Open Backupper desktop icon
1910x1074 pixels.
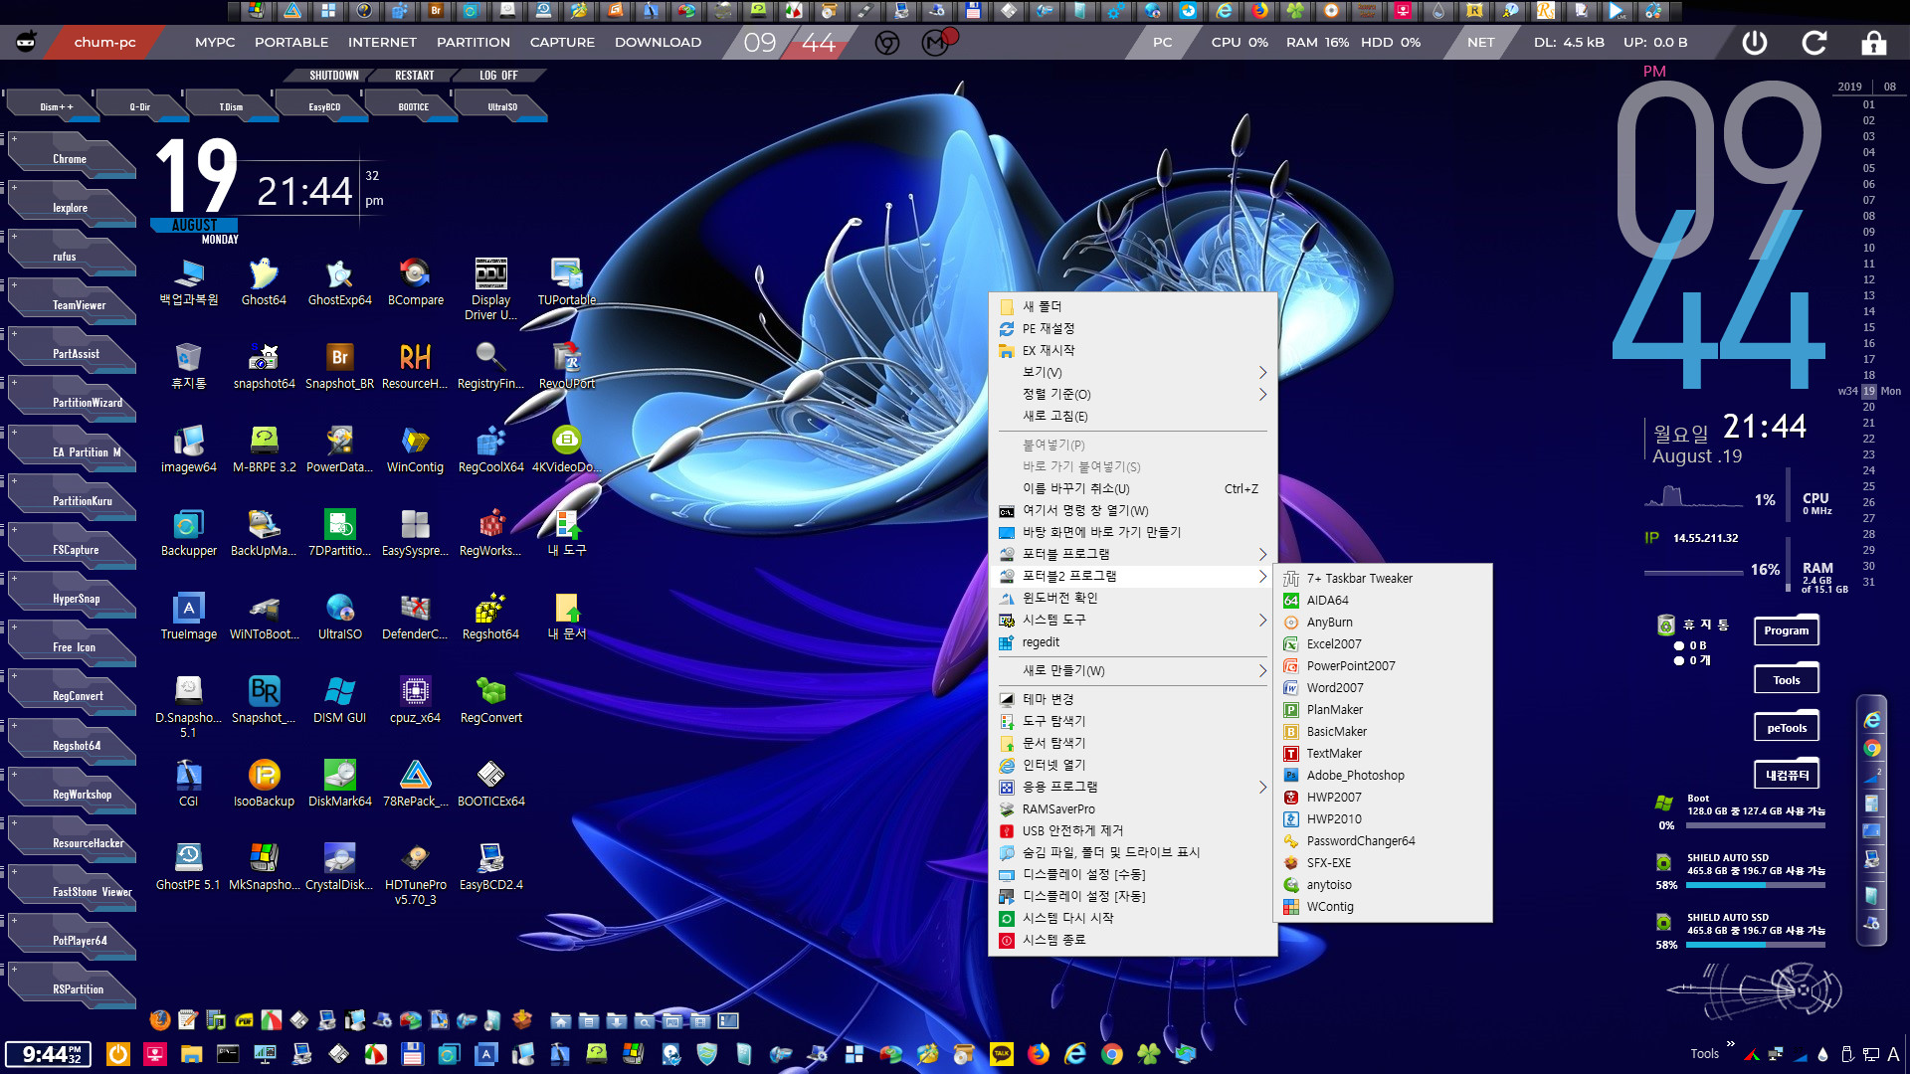188,532
